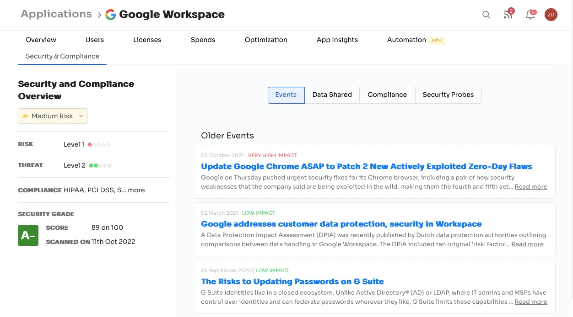Click the Medium Risk warning icon

(x=25, y=116)
